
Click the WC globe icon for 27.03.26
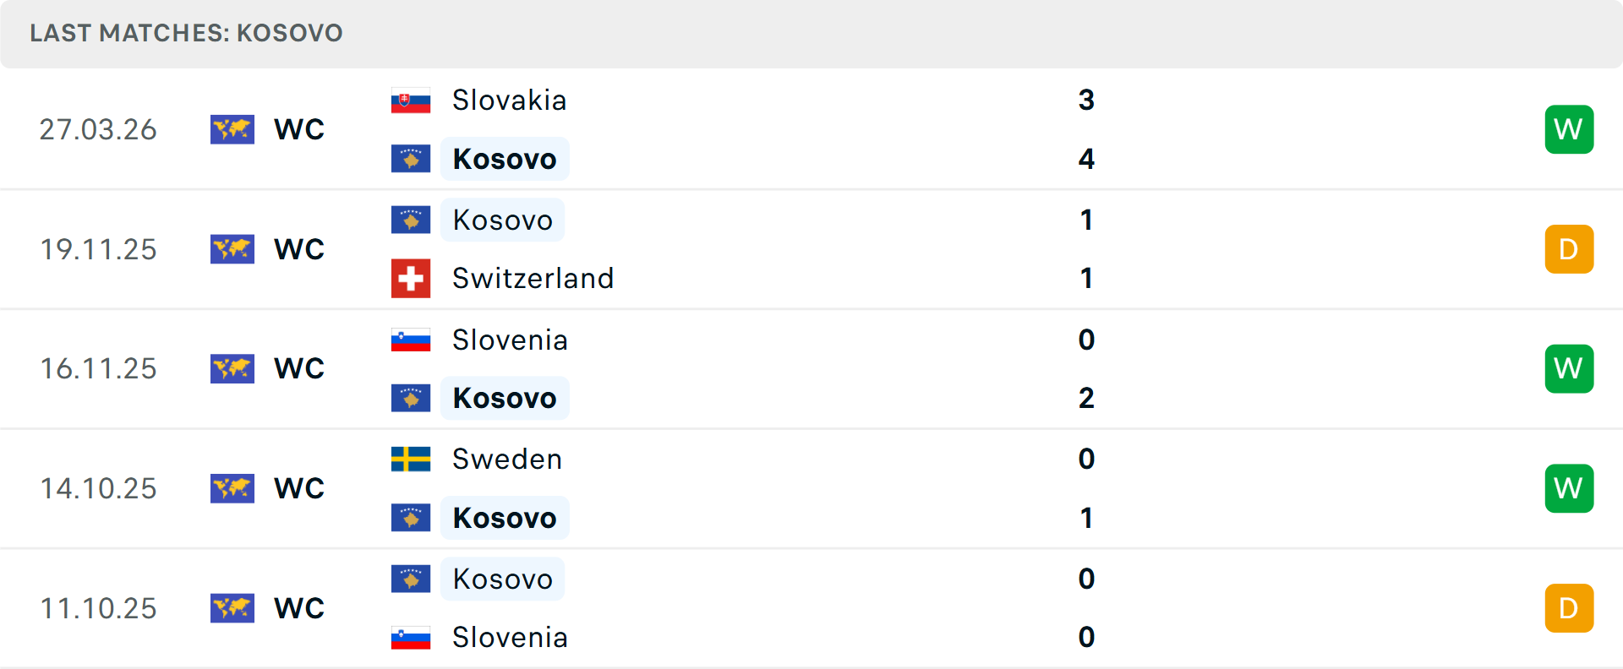coord(232,129)
